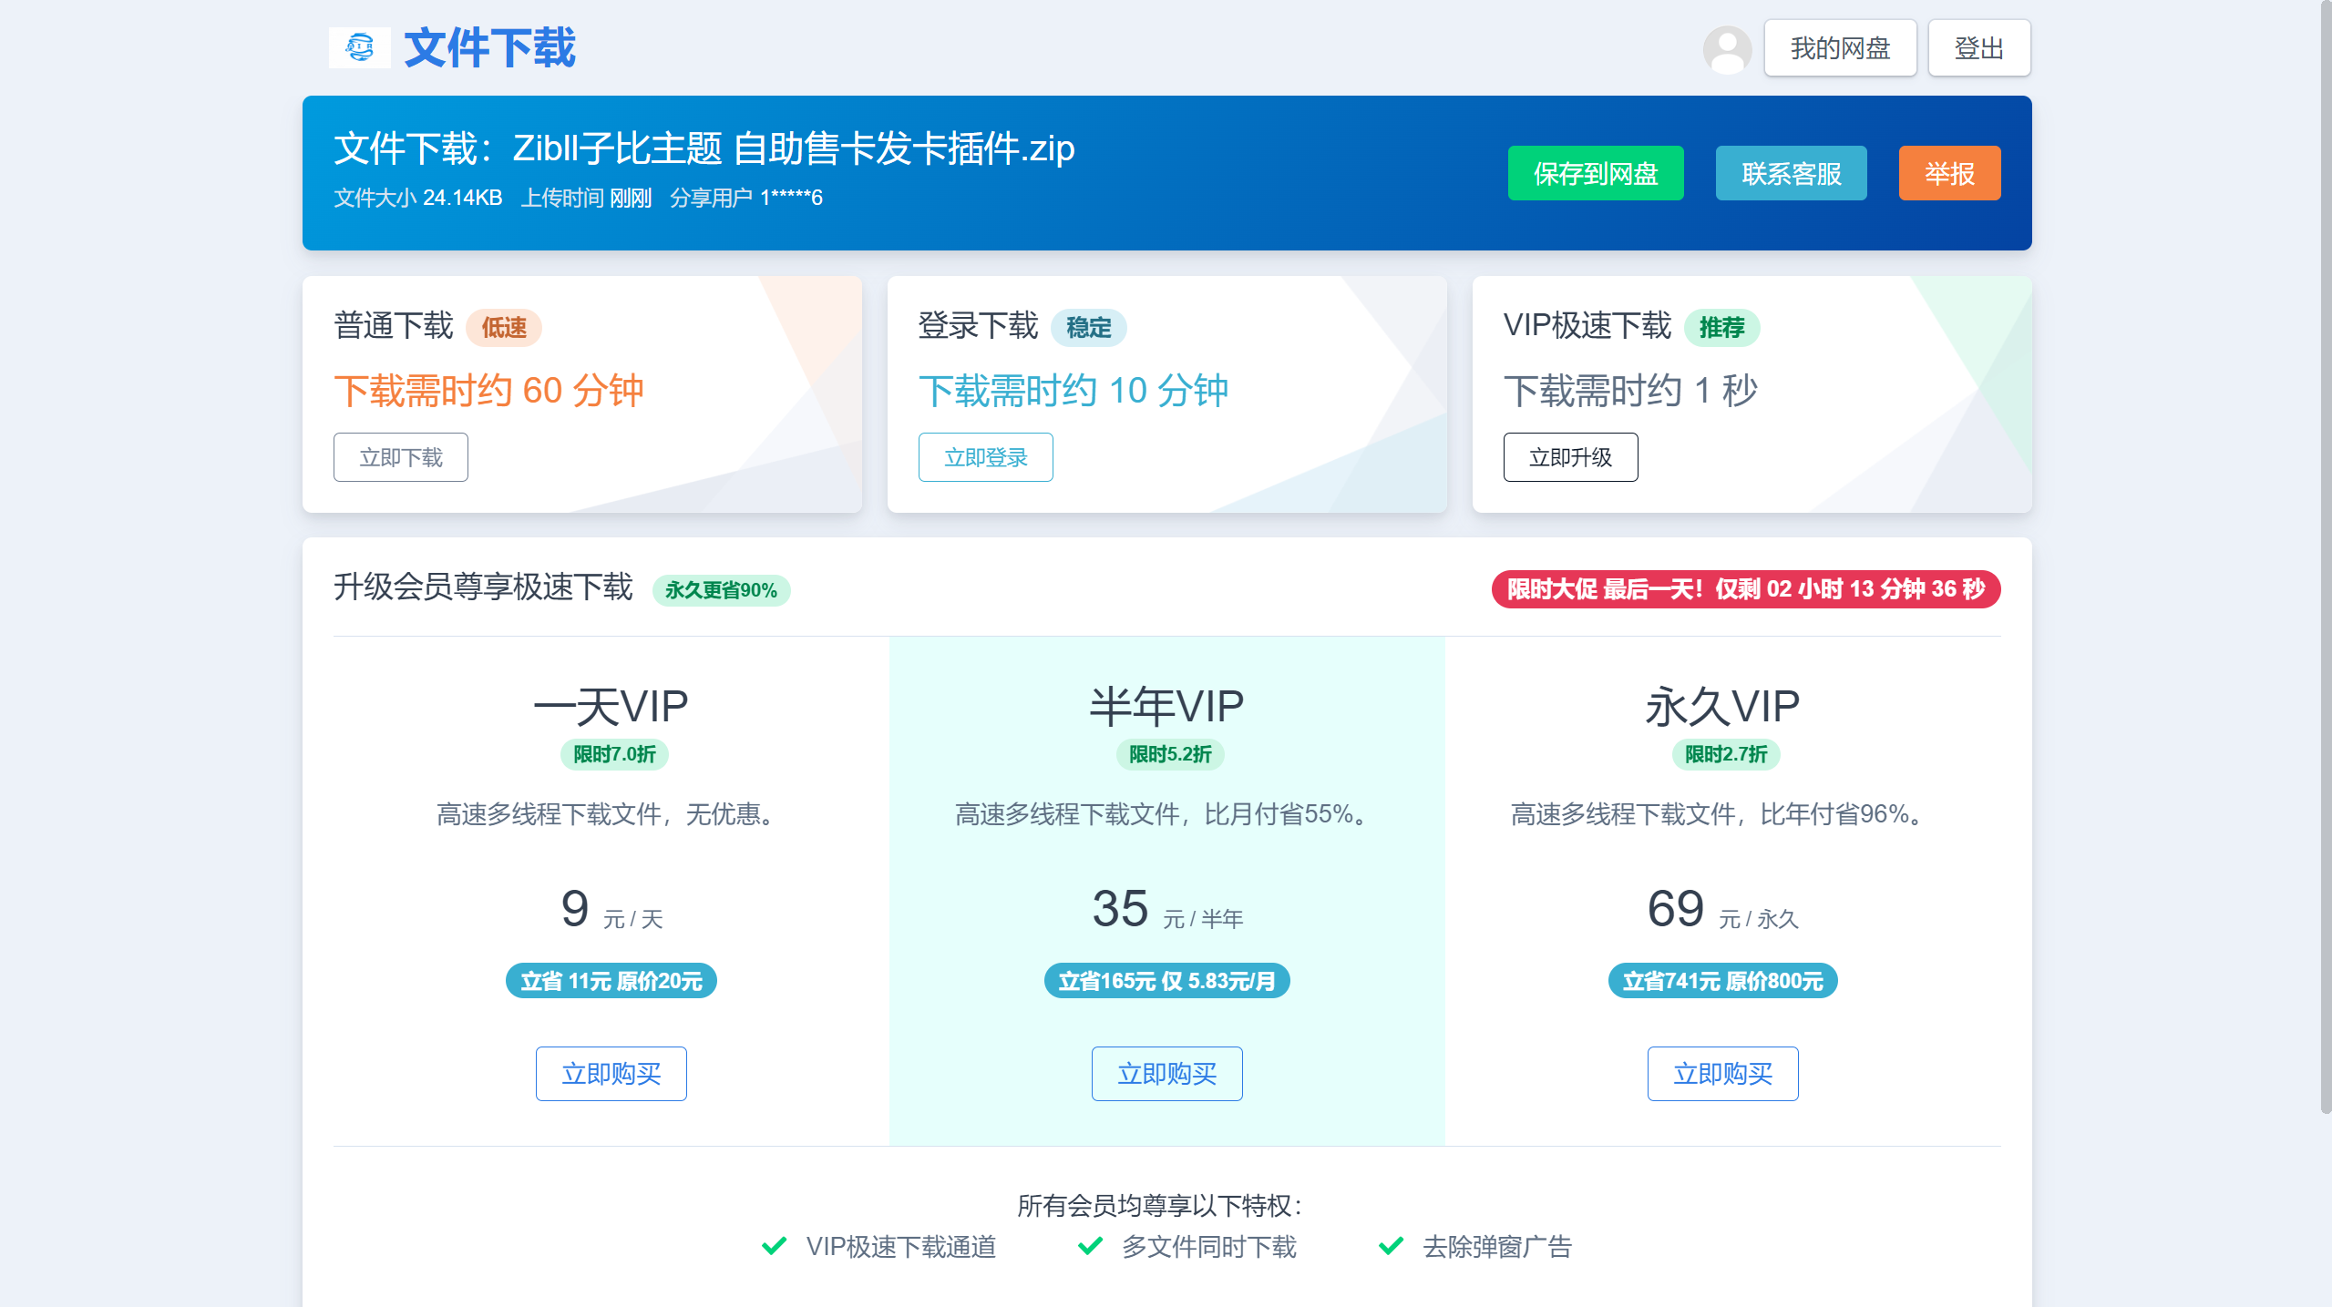Log out using the 登出 option
The width and height of the screenshot is (2332, 1307).
pyautogui.click(x=1978, y=47)
